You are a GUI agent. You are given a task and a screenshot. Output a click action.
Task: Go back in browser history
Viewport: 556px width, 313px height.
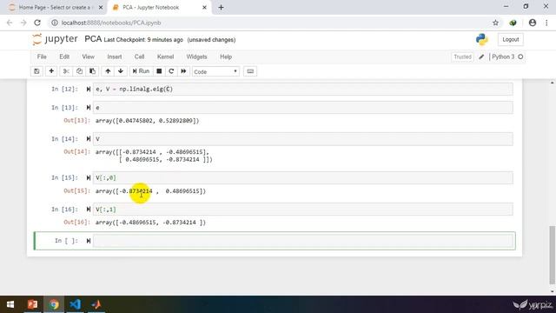coord(10,23)
